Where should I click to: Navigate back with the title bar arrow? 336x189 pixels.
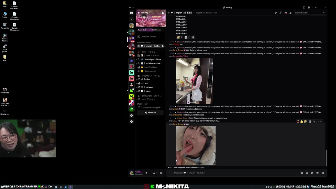pos(130,7)
